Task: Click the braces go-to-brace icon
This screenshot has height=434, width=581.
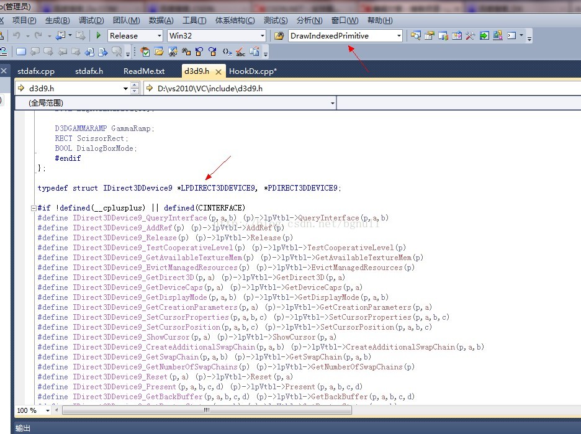Action: 227,52
